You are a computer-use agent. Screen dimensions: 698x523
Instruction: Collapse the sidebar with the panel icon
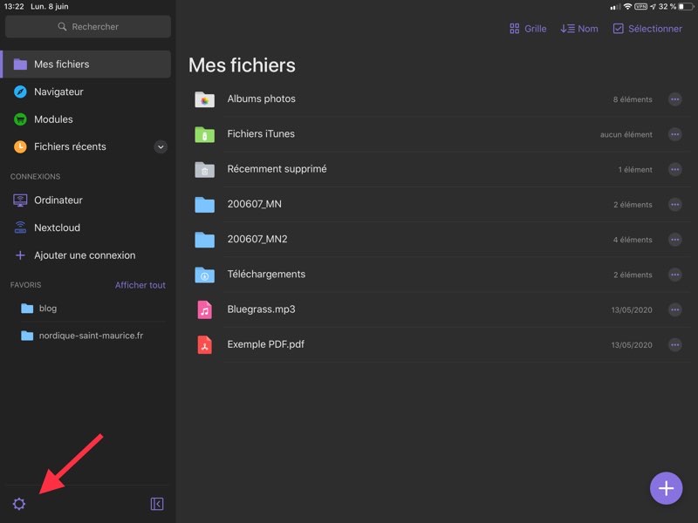pos(157,504)
